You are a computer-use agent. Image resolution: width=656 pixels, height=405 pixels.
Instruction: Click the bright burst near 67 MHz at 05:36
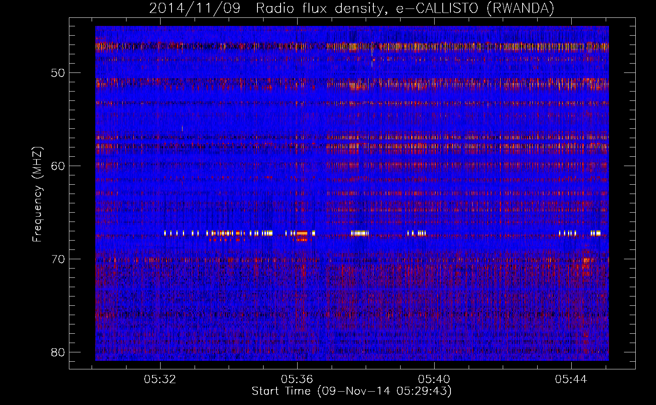pyautogui.click(x=302, y=233)
